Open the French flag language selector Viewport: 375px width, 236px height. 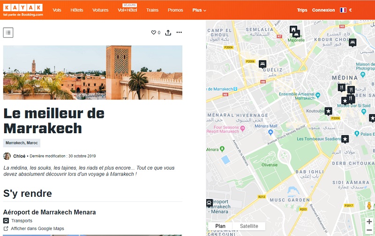tap(343, 10)
